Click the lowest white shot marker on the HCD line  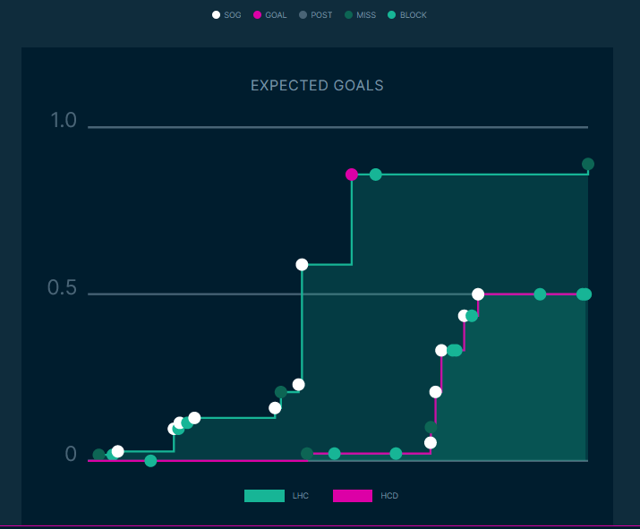tap(431, 442)
